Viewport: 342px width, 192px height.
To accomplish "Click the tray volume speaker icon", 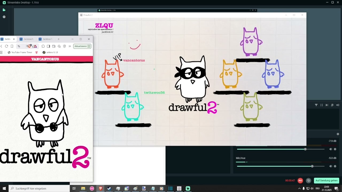I will [312, 189].
